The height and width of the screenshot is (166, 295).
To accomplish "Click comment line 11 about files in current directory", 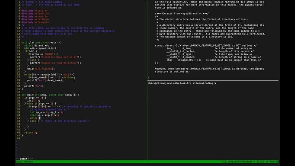I will tap(68, 31).
